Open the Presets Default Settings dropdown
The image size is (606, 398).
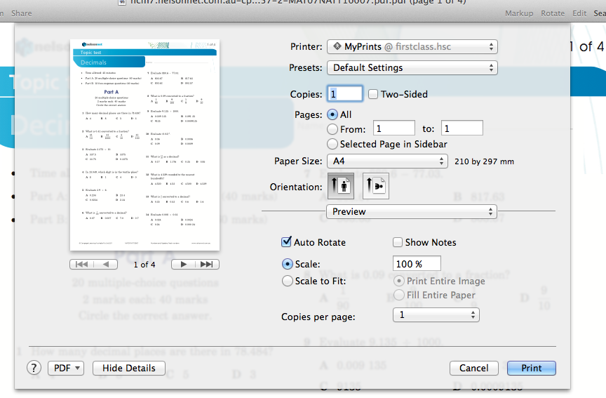pyautogui.click(x=412, y=67)
